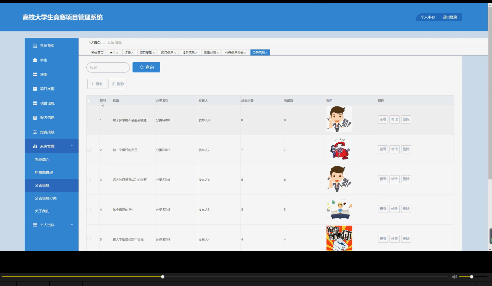Toggle the select-all checkbox in table header
The height and width of the screenshot is (286, 492).
[x=89, y=100]
